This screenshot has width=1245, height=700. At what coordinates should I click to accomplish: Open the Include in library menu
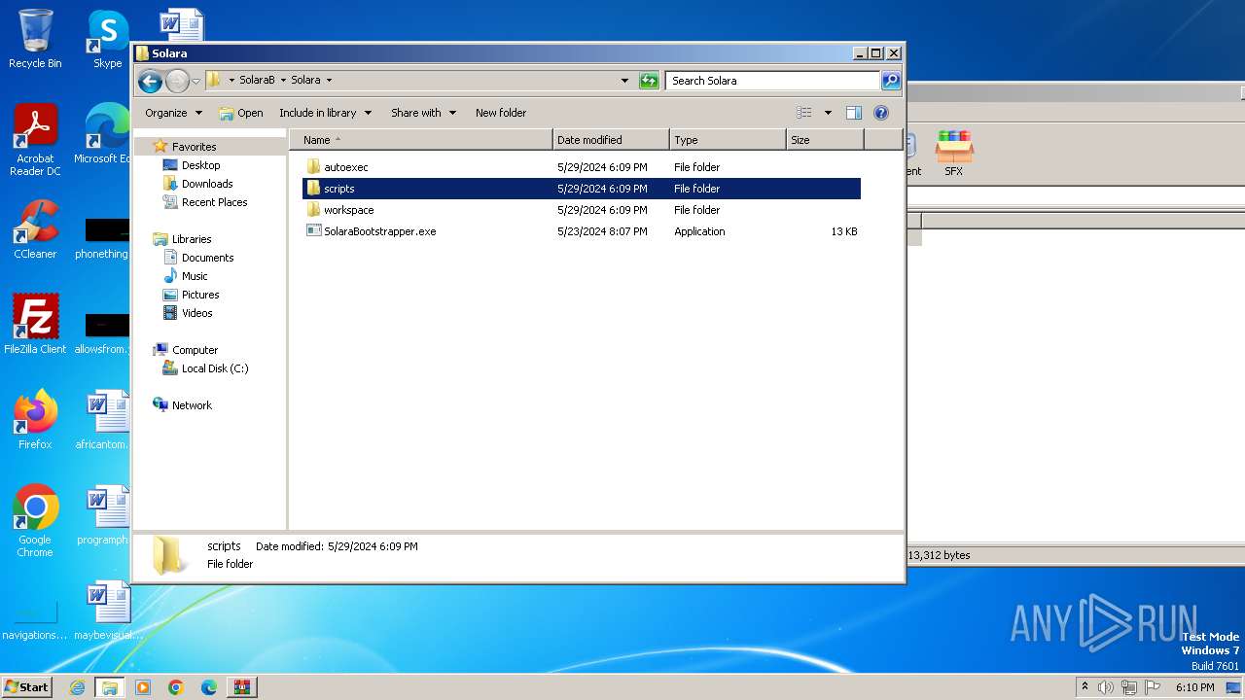pyautogui.click(x=325, y=113)
